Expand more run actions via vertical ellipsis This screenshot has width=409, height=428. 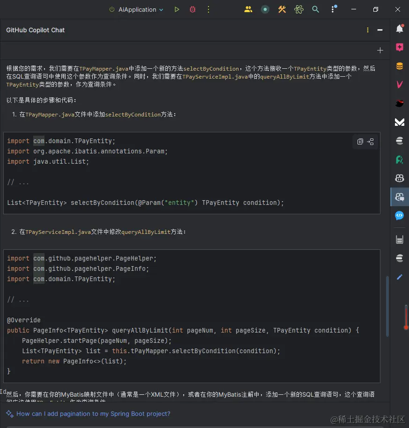[208, 9]
